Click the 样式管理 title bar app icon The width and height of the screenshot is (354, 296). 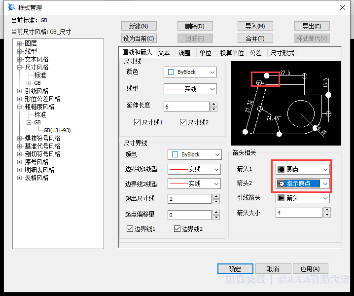11,7
